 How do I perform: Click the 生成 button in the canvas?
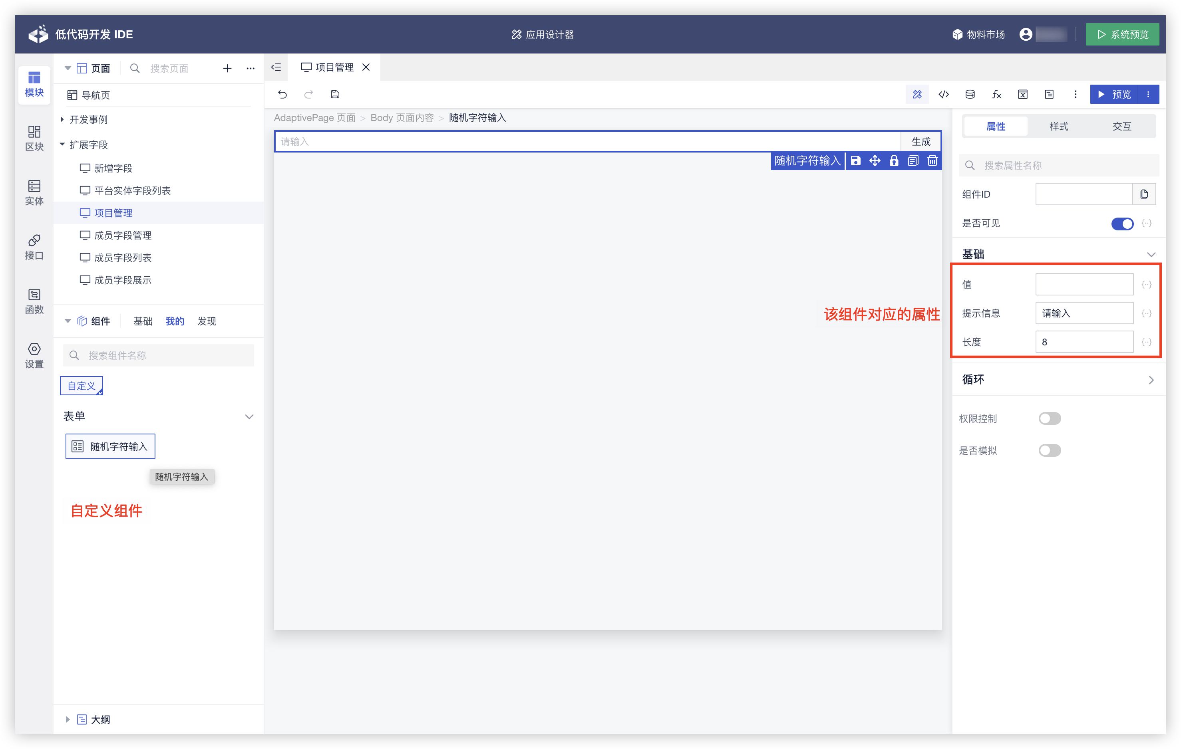[x=921, y=142]
